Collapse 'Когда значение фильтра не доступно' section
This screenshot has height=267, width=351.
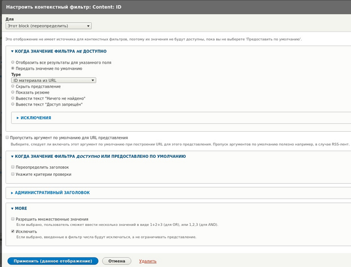pyautogui.click(x=60, y=51)
